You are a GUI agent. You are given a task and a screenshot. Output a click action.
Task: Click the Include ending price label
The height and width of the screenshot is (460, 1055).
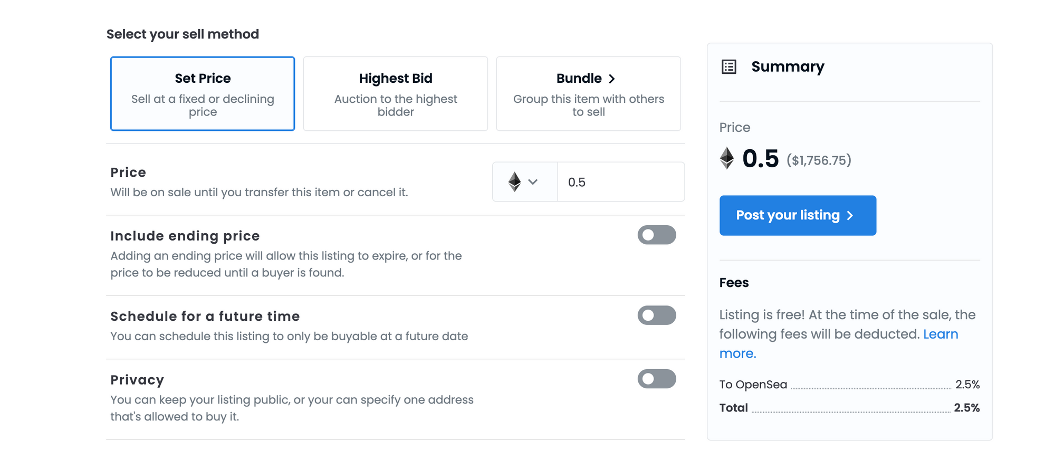[x=185, y=236]
